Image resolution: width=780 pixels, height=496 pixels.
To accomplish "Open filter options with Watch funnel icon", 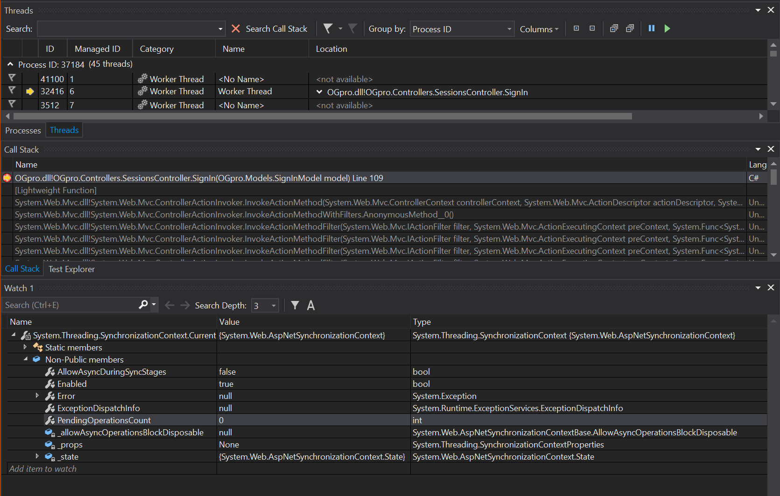I will coord(295,305).
